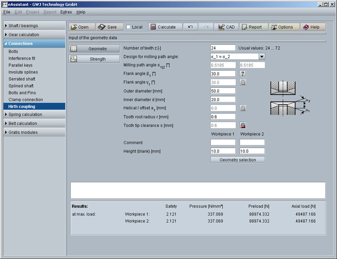337x259 pixels.
Task: Expand the Shaft / bearings section
Action: 34,26
